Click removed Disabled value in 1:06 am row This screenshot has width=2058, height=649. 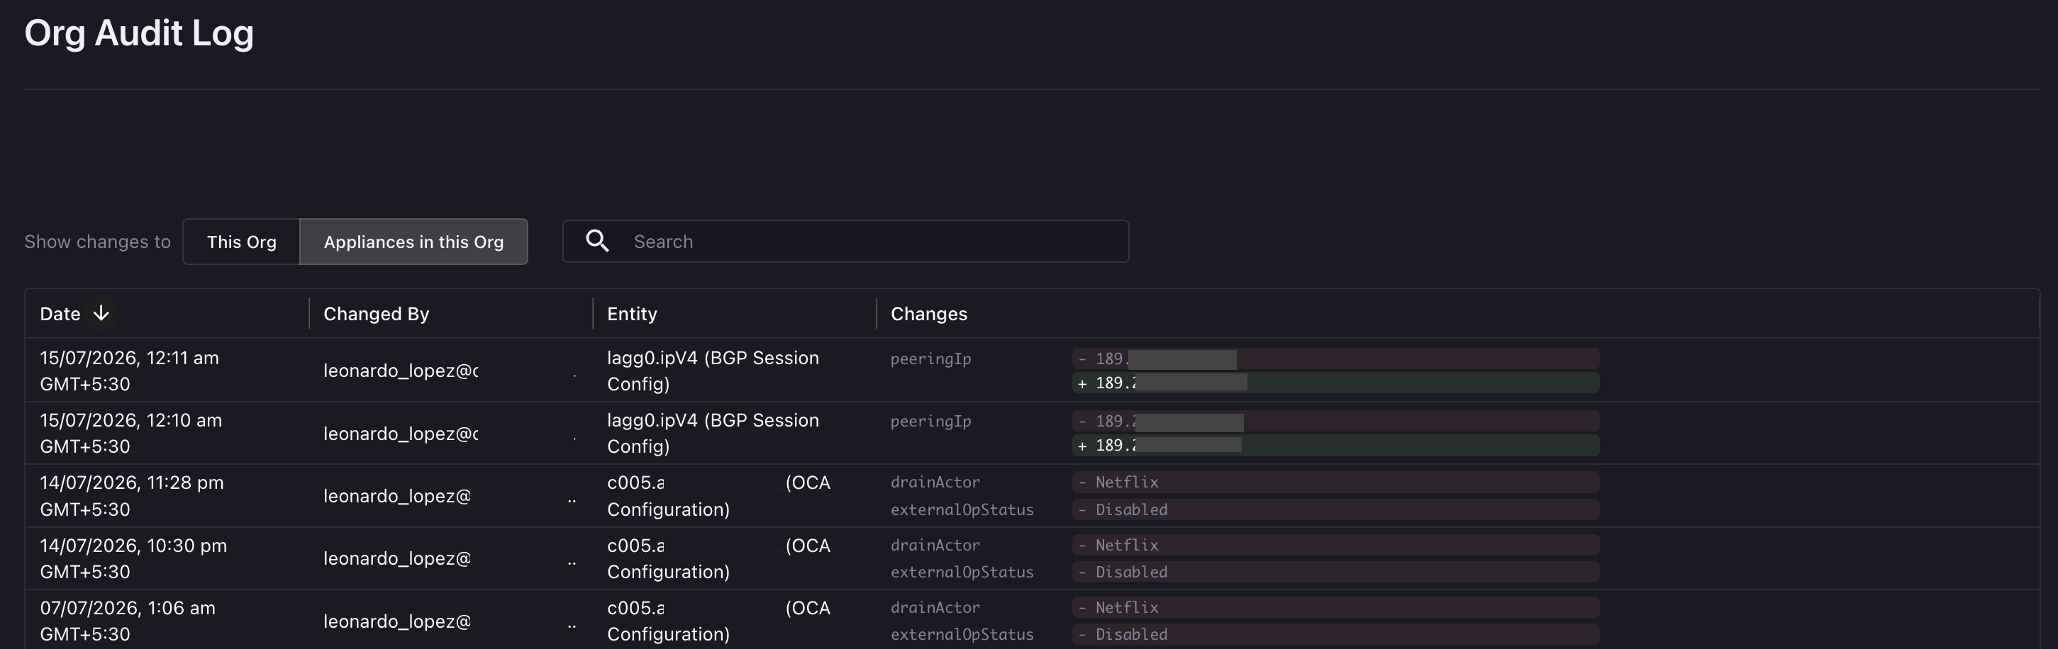(1336, 635)
